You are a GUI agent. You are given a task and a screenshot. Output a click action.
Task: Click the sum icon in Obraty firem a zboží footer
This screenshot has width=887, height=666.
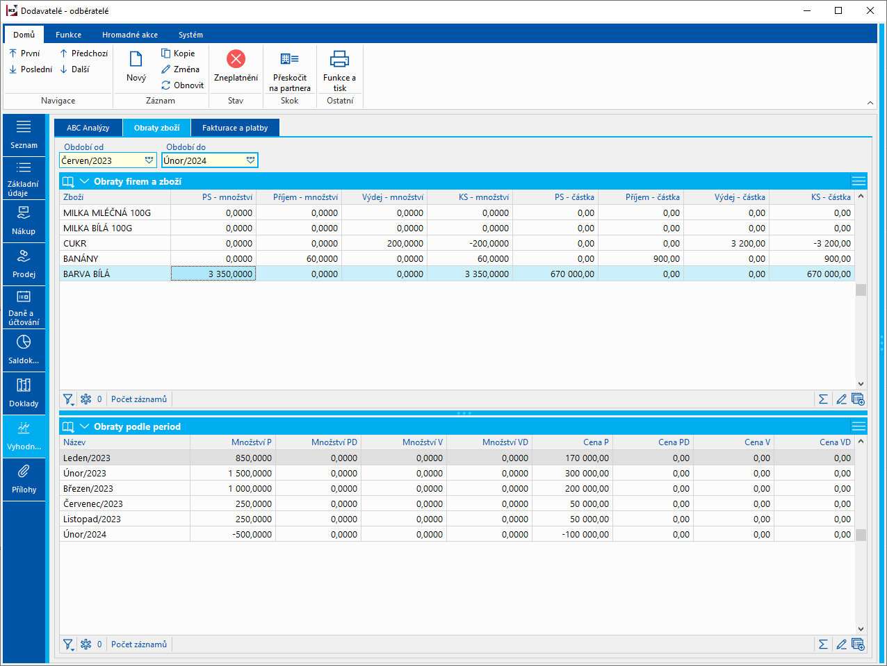tap(823, 399)
